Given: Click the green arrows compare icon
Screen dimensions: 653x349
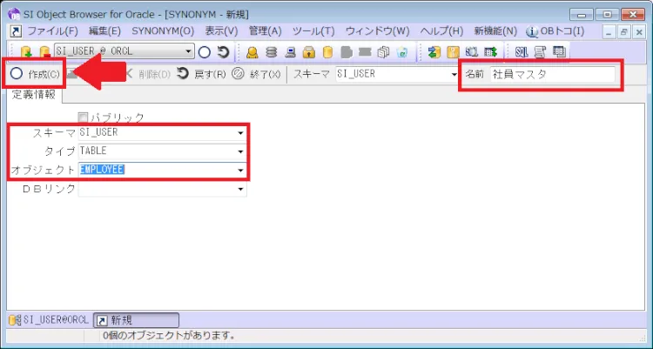Looking at the screenshot, I should (434, 52).
